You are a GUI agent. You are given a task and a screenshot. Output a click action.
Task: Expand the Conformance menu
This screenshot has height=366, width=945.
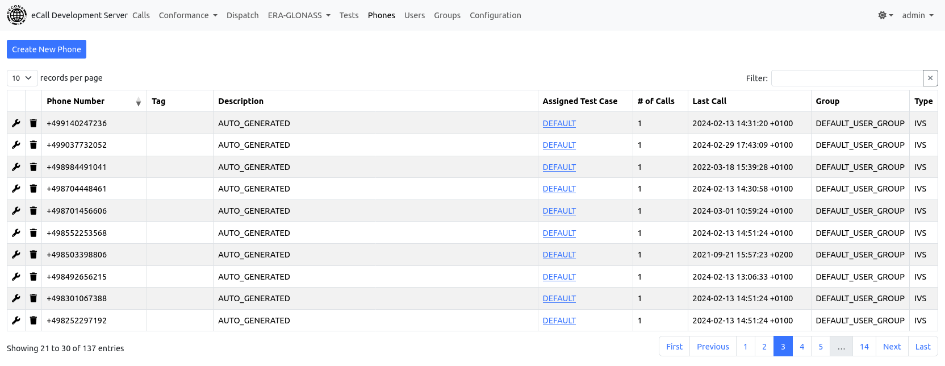coord(188,15)
